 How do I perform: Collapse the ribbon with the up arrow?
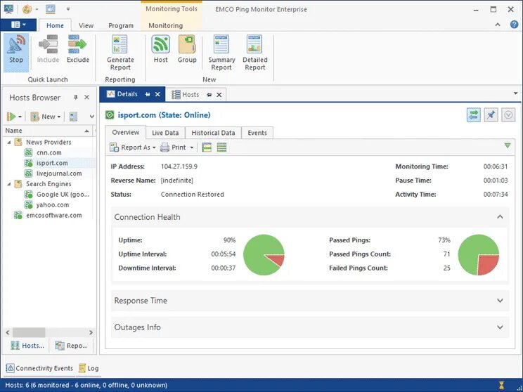click(x=498, y=25)
